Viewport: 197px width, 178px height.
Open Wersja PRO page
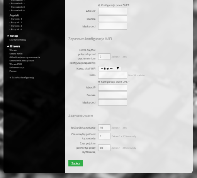[15, 64]
